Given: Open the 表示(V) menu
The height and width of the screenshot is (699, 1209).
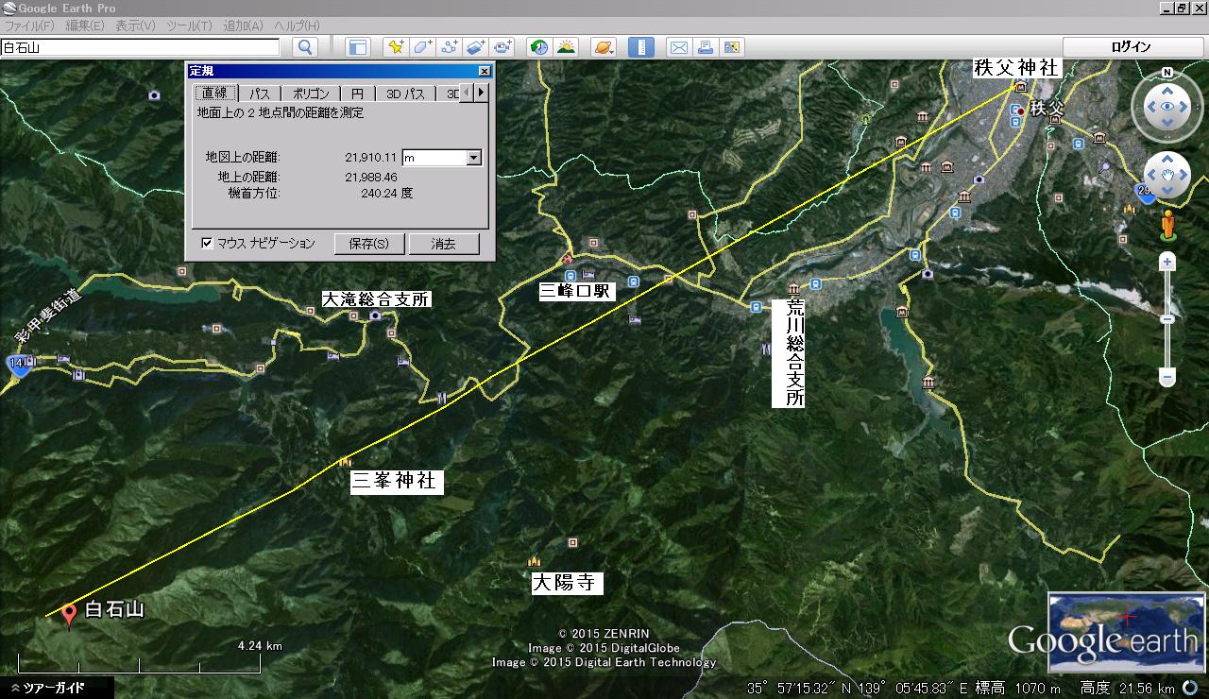Looking at the screenshot, I should (136, 26).
